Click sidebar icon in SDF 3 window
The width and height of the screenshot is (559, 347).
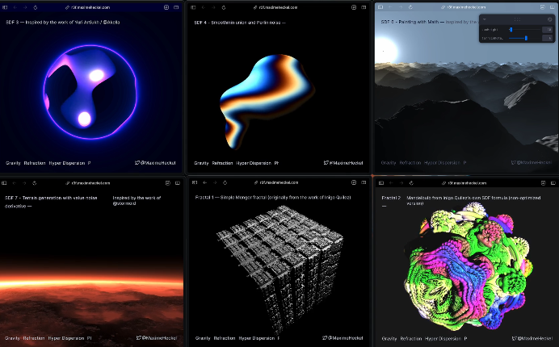(8, 6)
